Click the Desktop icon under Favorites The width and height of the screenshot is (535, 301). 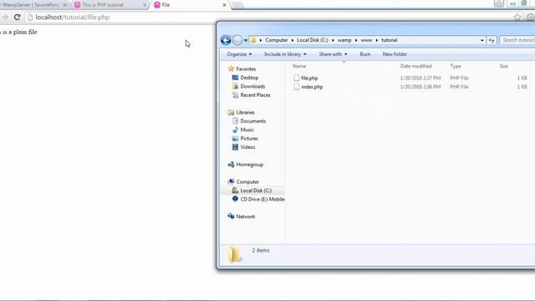click(x=235, y=78)
